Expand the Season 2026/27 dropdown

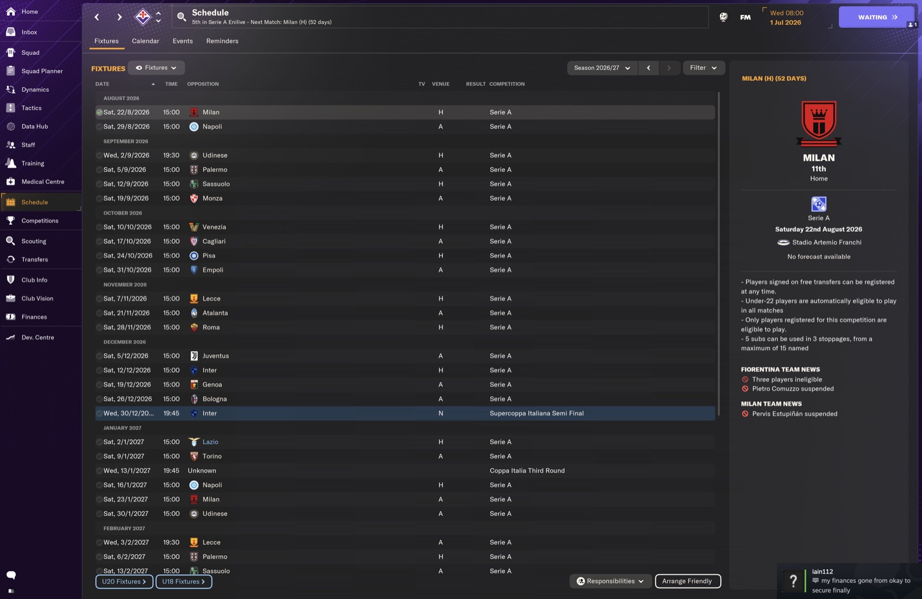point(602,68)
